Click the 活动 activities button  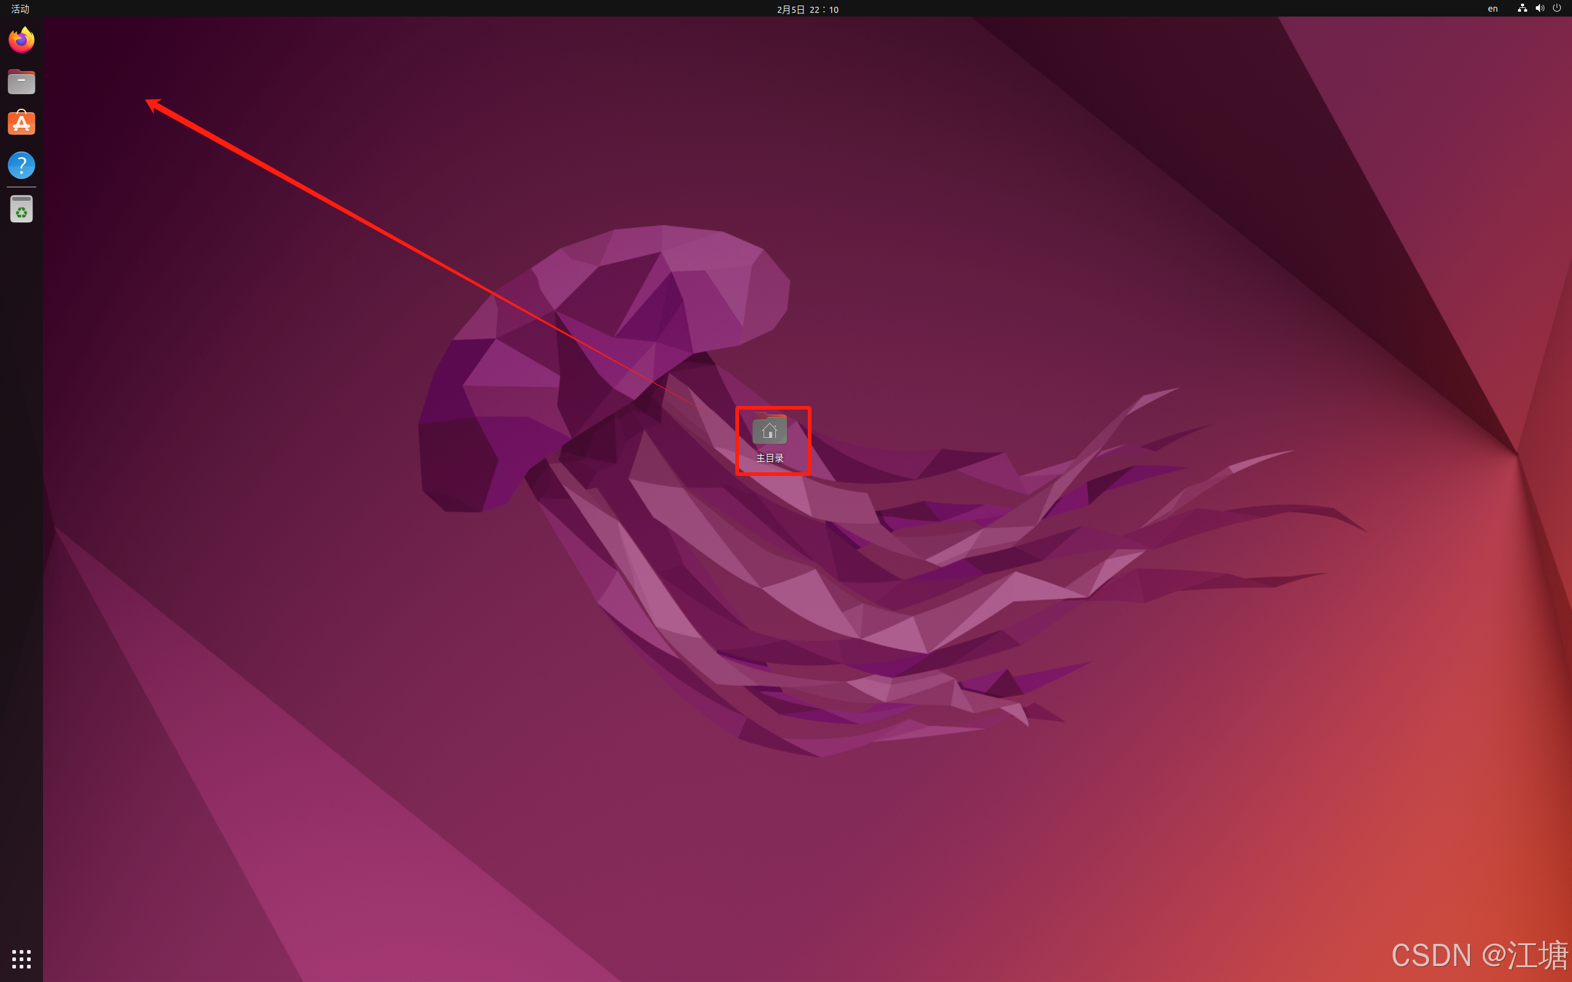coord(20,9)
